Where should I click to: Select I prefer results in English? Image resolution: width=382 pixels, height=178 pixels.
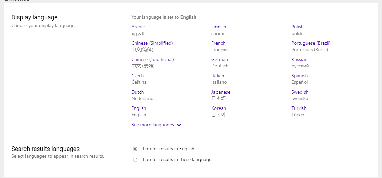[x=135, y=149]
